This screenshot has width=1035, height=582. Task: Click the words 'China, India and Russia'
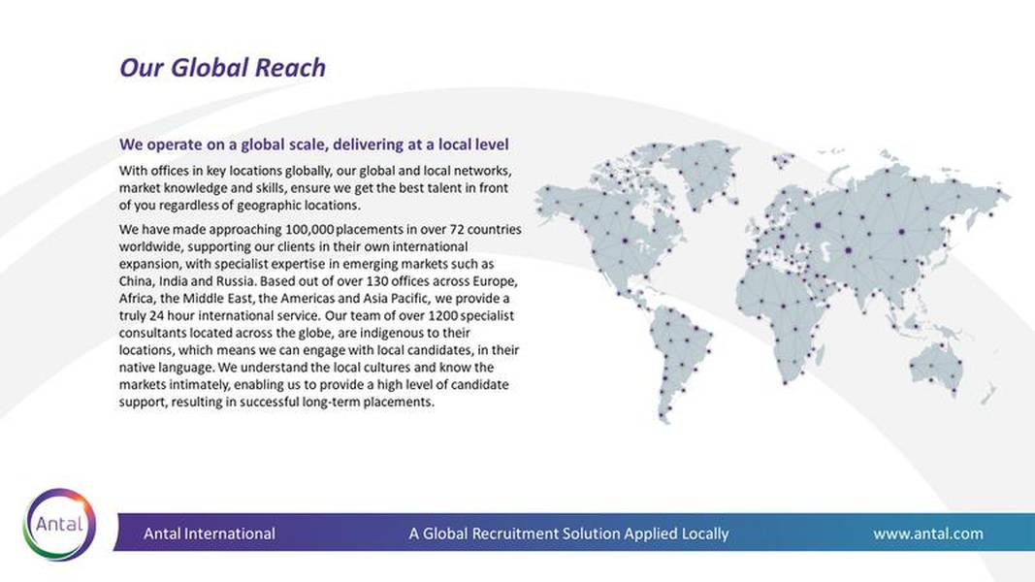[186, 281]
